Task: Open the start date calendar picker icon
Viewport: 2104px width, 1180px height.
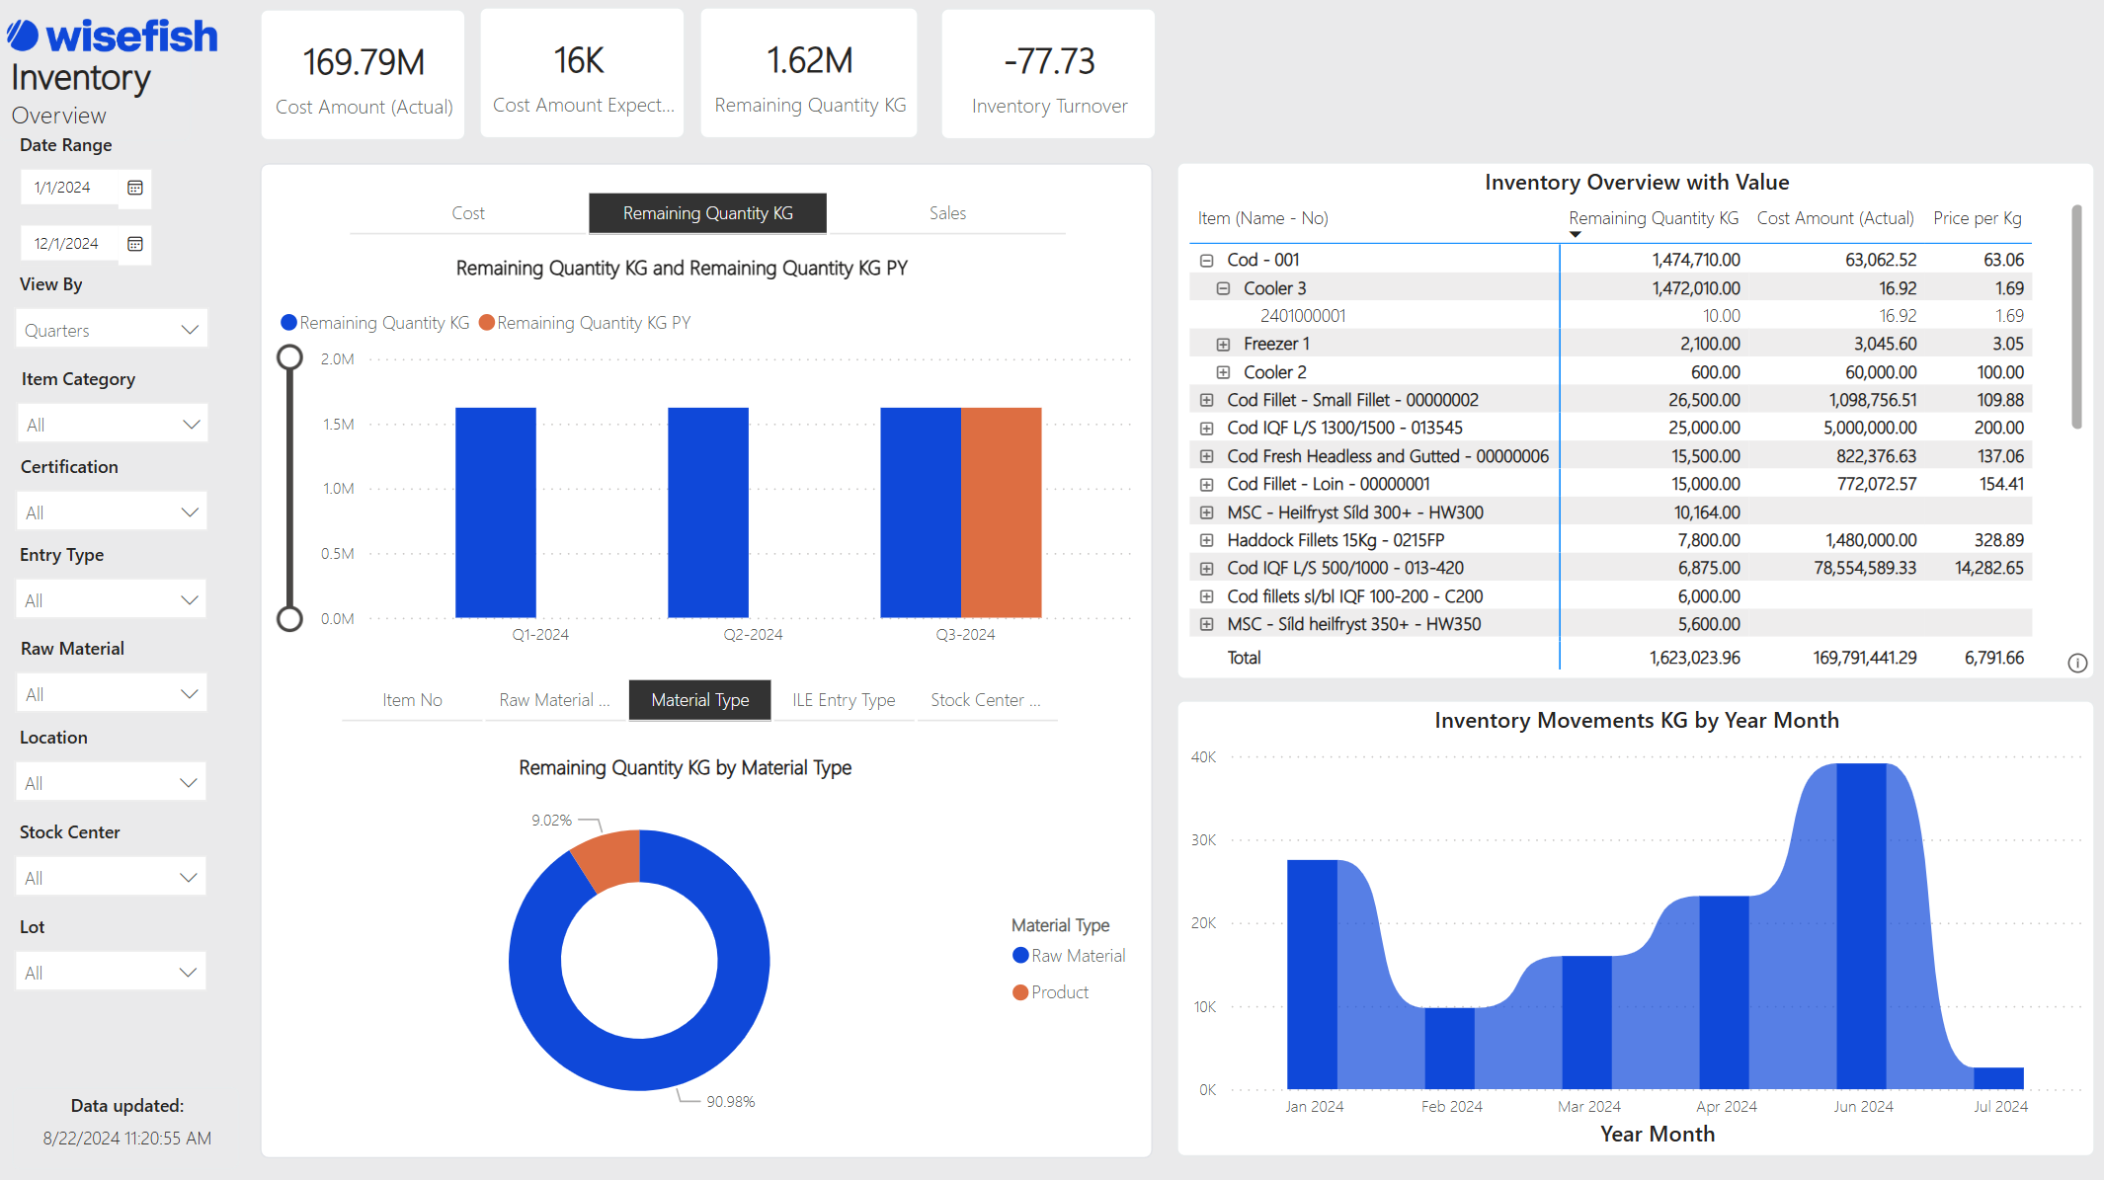Action: click(135, 188)
